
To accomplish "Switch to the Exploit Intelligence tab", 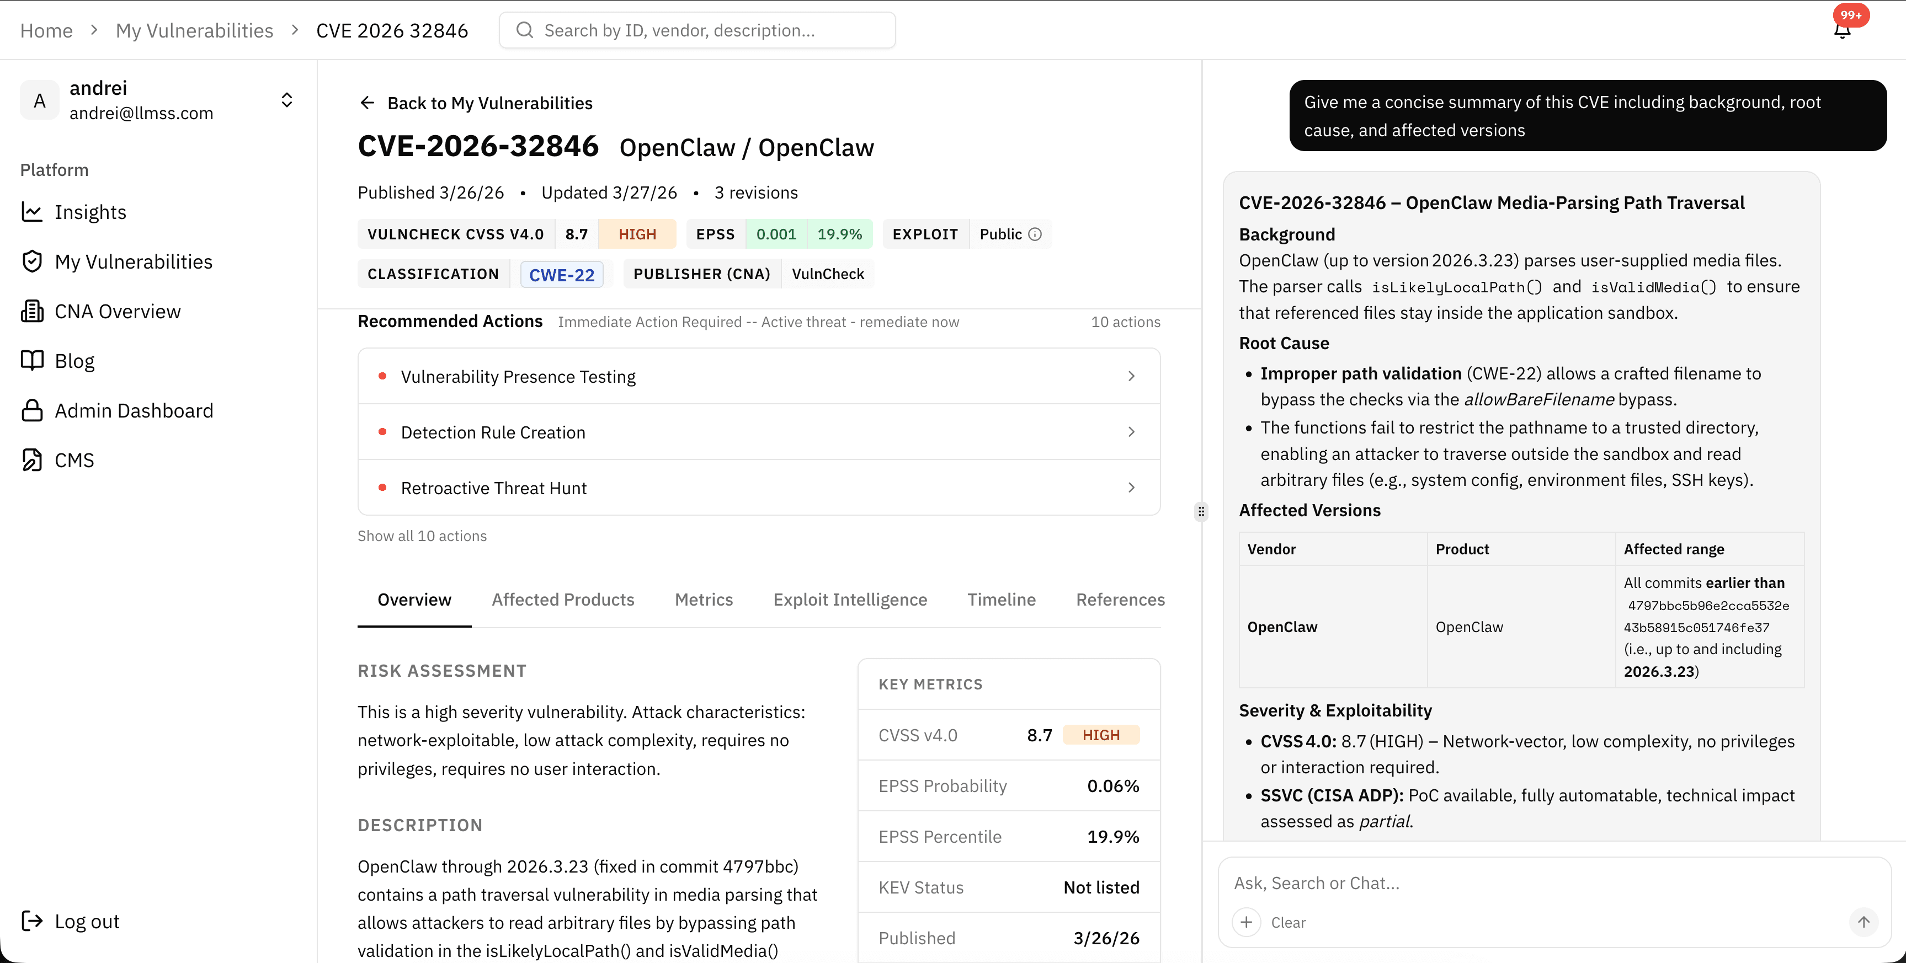I will pos(849,600).
